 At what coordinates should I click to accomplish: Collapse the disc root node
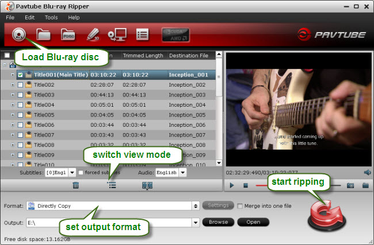click(x=5, y=64)
